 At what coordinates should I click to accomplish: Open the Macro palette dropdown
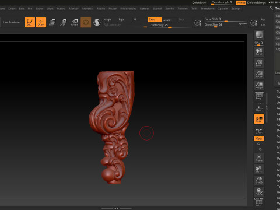click(61, 9)
